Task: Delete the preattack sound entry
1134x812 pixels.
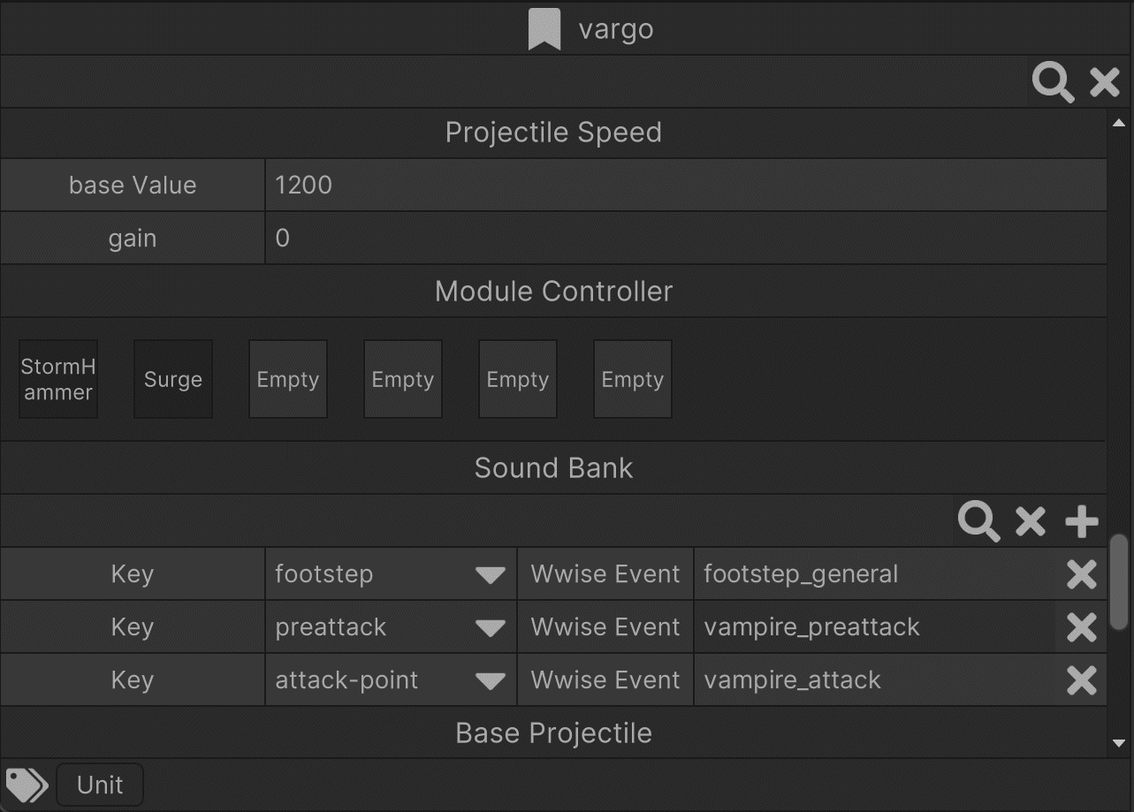Action: (x=1082, y=627)
